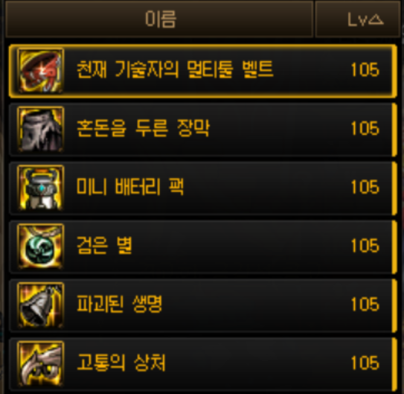Choose the 고통의 상처 item name
This screenshot has height=394, width=404.
121,363
